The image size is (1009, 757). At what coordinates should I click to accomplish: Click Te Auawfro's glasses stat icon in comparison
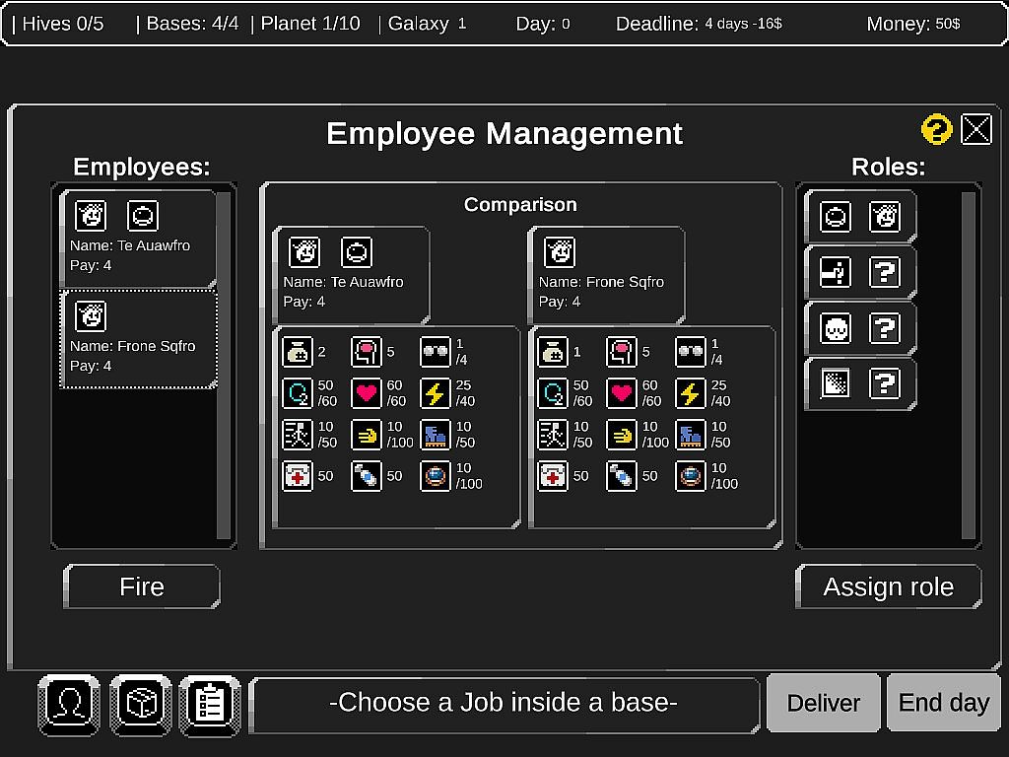coord(435,352)
